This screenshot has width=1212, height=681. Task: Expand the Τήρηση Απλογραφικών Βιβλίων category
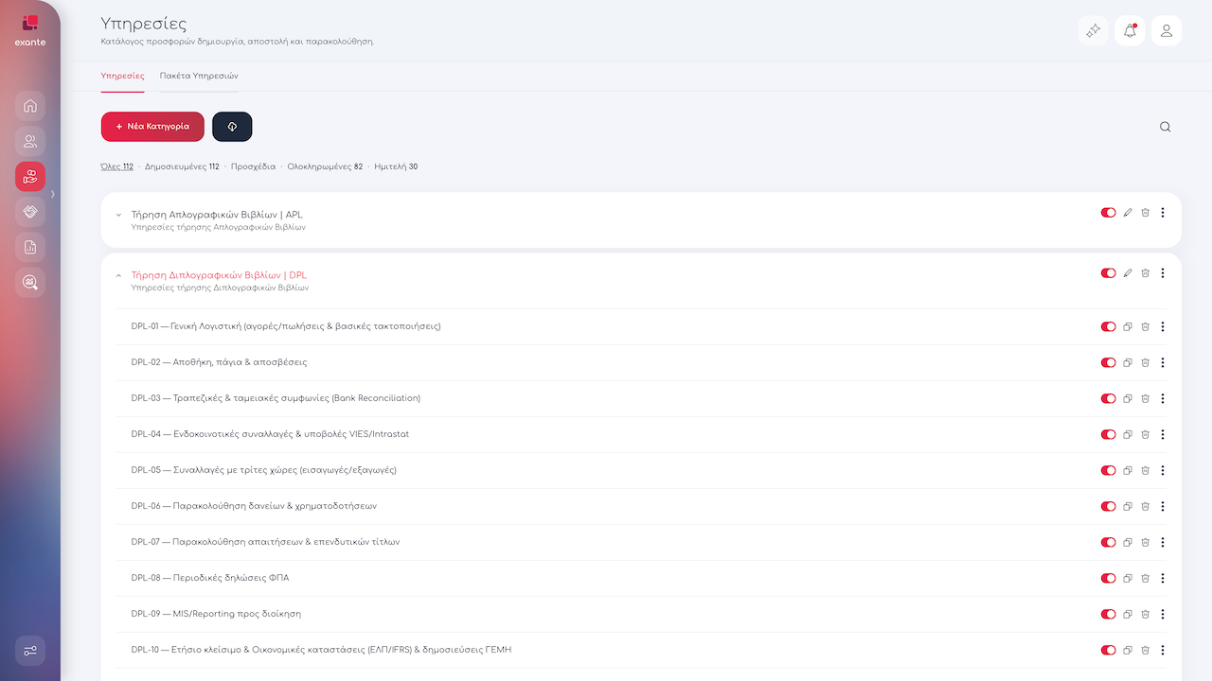pos(118,215)
